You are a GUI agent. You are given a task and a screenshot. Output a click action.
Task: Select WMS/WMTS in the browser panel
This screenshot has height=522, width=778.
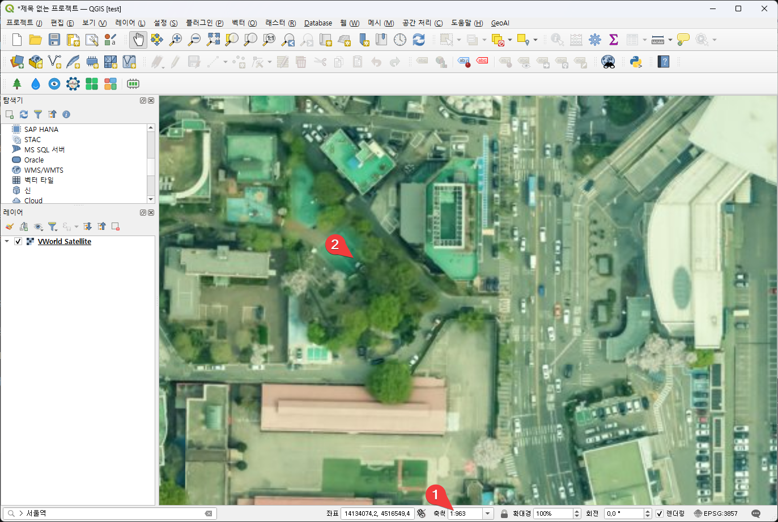pos(44,170)
